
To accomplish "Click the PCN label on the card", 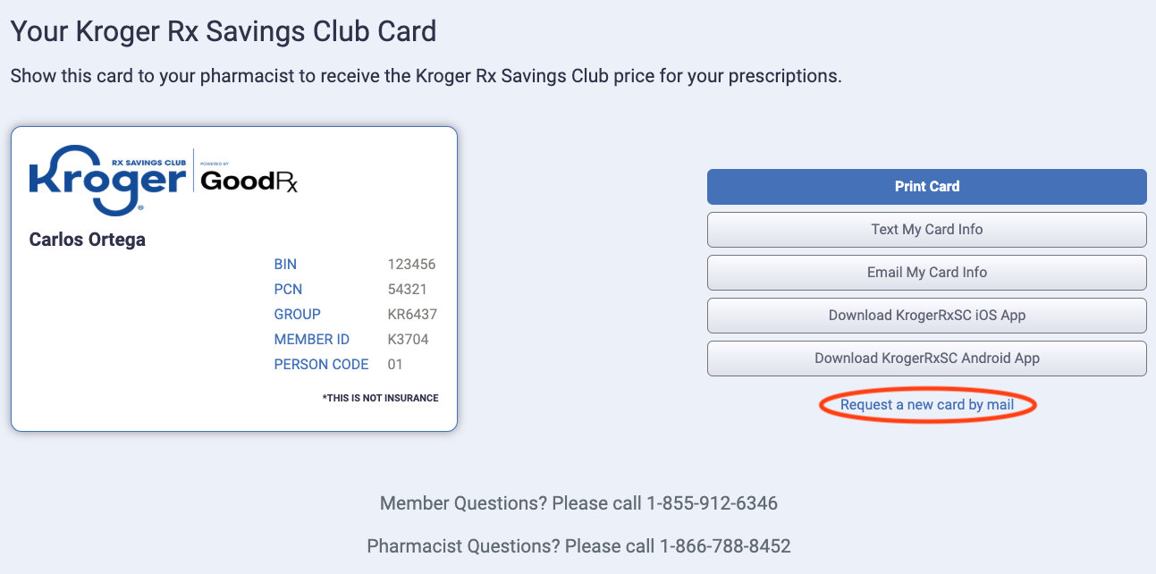I will click(x=288, y=289).
